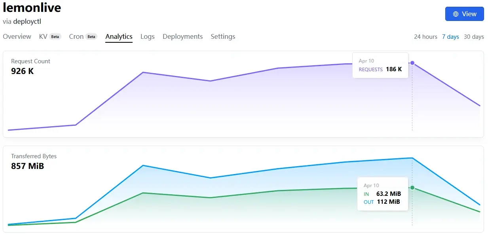The height and width of the screenshot is (237, 488).
Task: Set time range to 24 hours
Action: click(425, 37)
